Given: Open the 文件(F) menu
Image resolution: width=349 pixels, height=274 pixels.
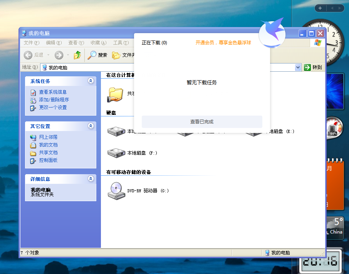Looking at the screenshot, I should 31,43.
